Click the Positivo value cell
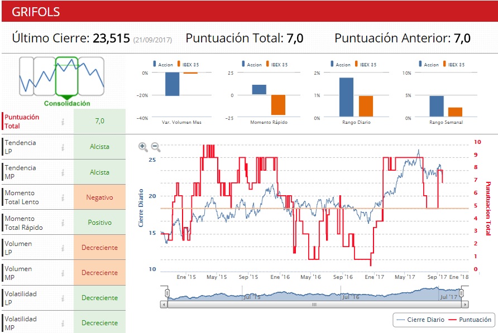This screenshot has width=498, height=333. point(99,223)
